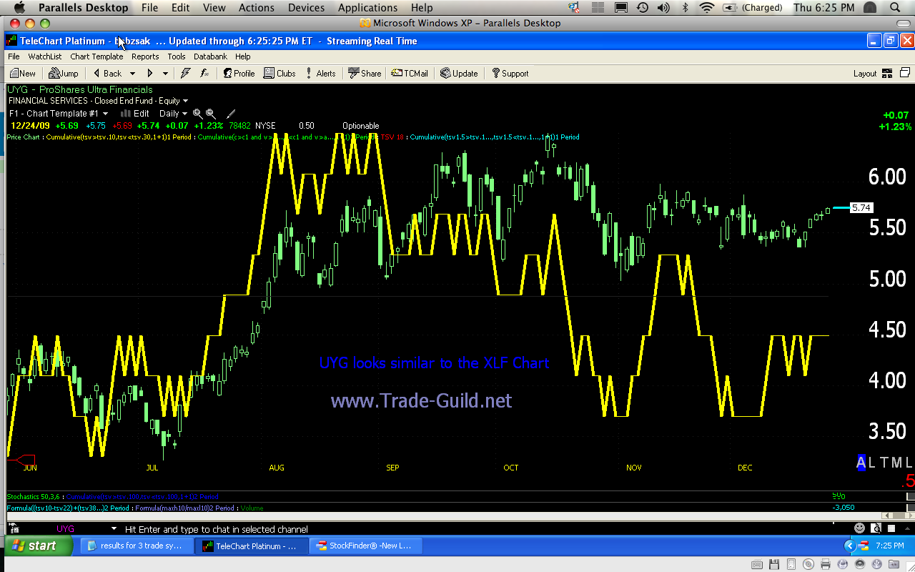Open the Back history dropdown arrow
The height and width of the screenshot is (572, 915).
point(132,73)
